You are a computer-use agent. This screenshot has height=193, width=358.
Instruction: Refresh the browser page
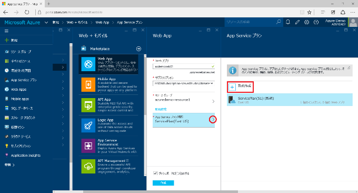pyautogui.click(x=27, y=12)
